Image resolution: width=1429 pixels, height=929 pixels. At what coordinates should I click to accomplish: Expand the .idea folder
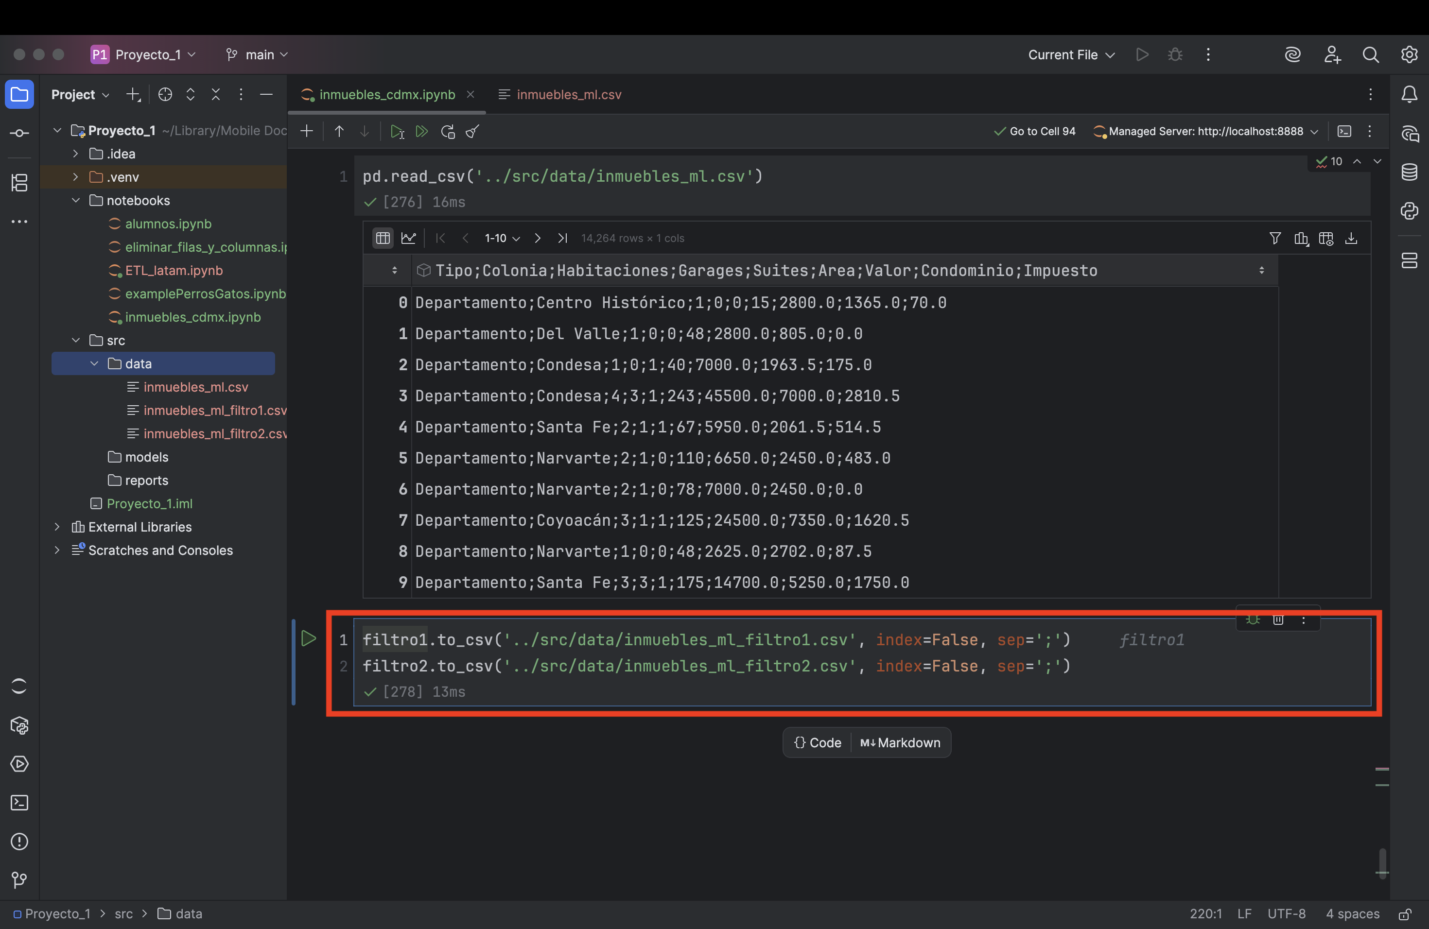point(76,154)
